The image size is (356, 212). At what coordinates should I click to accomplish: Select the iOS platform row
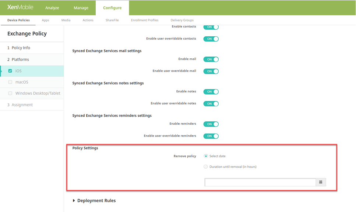pyautogui.click(x=32, y=71)
